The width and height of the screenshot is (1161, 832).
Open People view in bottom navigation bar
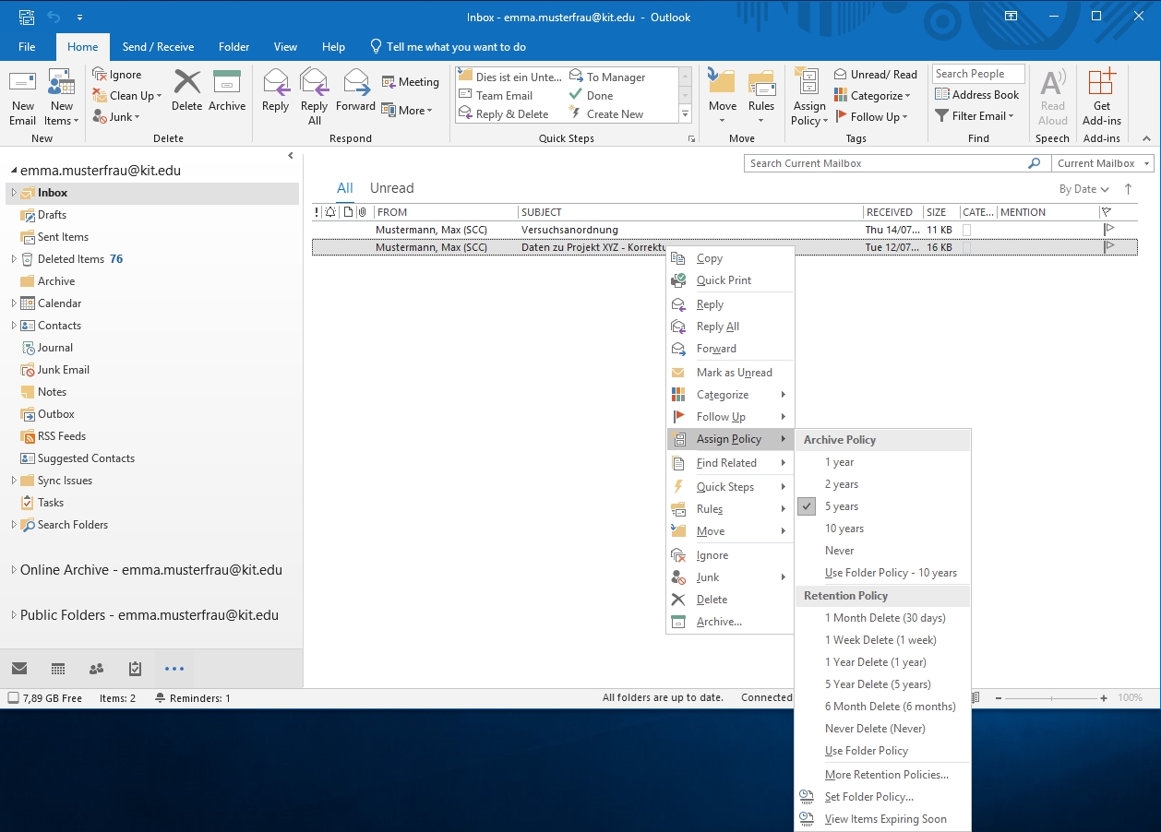[x=96, y=669]
